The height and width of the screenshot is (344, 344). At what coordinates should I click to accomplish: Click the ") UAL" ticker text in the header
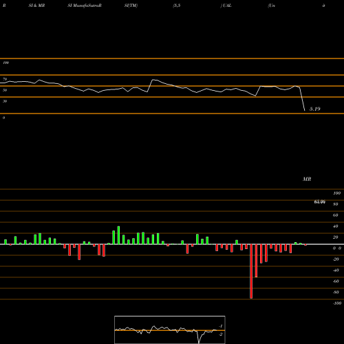[226, 6]
